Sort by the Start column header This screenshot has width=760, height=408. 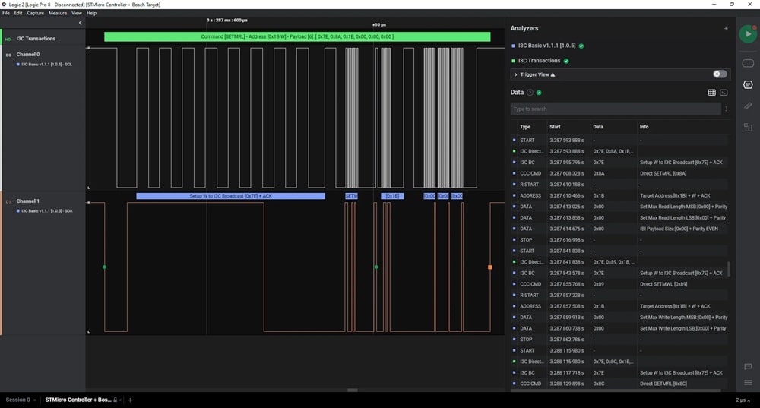555,127
